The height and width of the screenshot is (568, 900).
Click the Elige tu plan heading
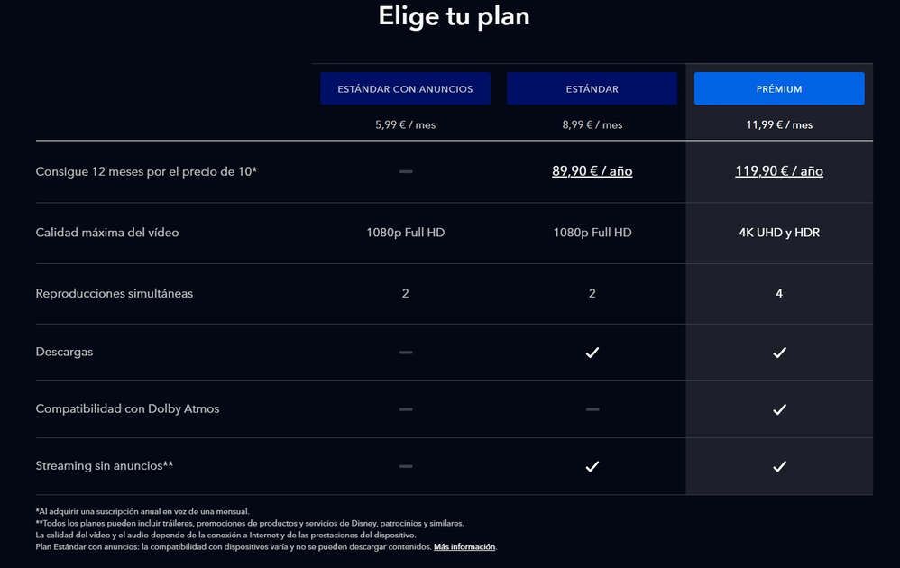click(454, 16)
